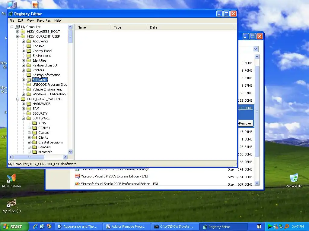Click the Gemplus folder icon
Image resolution: width=309 pixels, height=231 pixels.
click(x=34, y=147)
